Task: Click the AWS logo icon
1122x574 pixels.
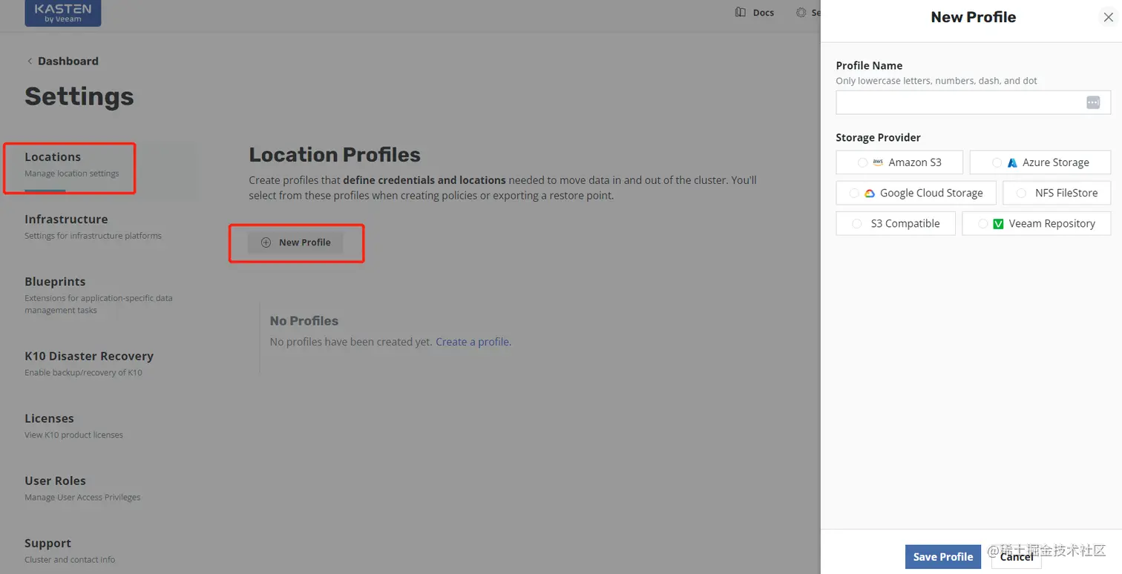Action: pos(878,162)
